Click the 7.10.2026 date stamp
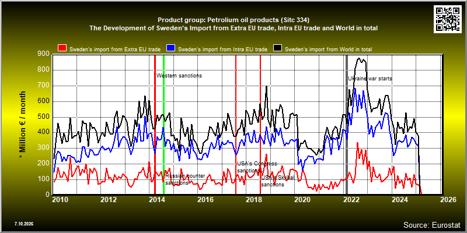The image size is (467, 233). point(24,224)
